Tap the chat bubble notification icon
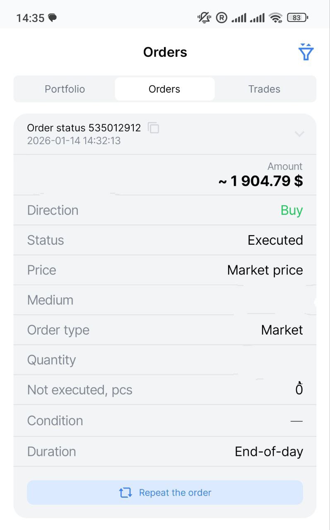This screenshot has width=330, height=530. click(52, 18)
